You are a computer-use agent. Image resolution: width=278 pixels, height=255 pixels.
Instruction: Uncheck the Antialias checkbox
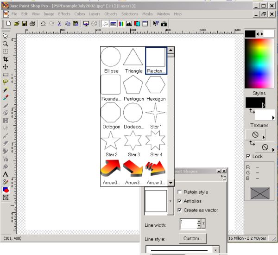tap(180, 201)
